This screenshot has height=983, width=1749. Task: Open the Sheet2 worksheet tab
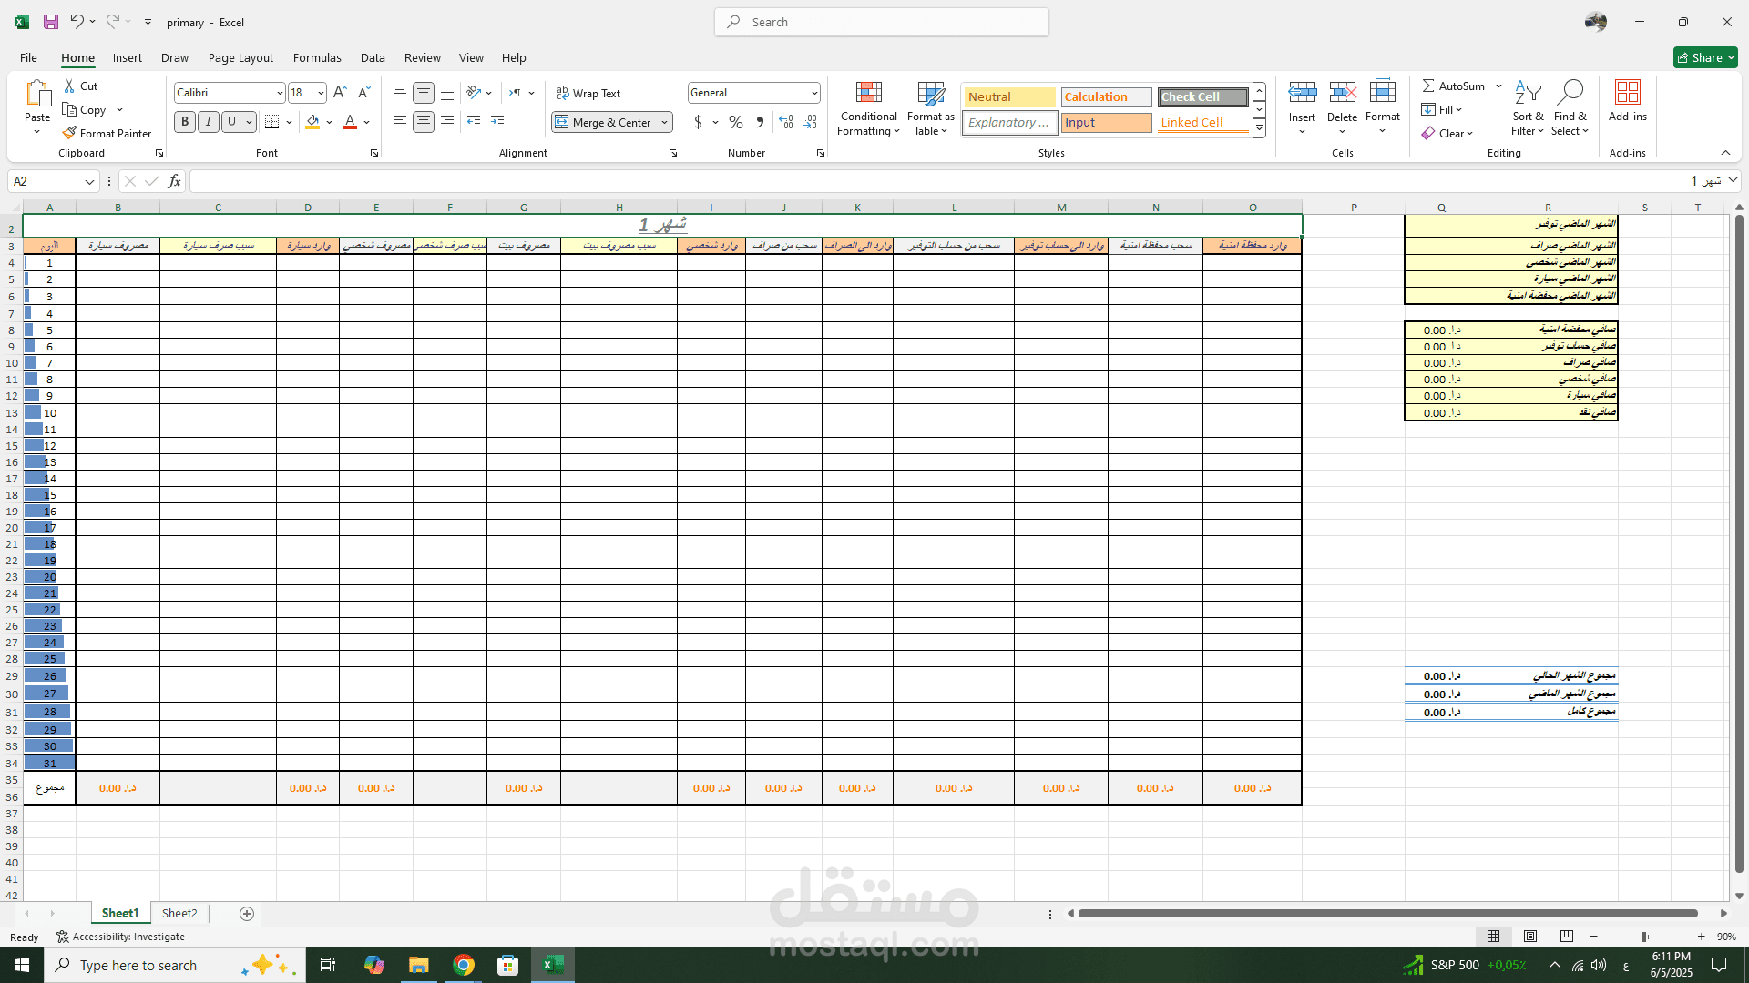click(179, 913)
